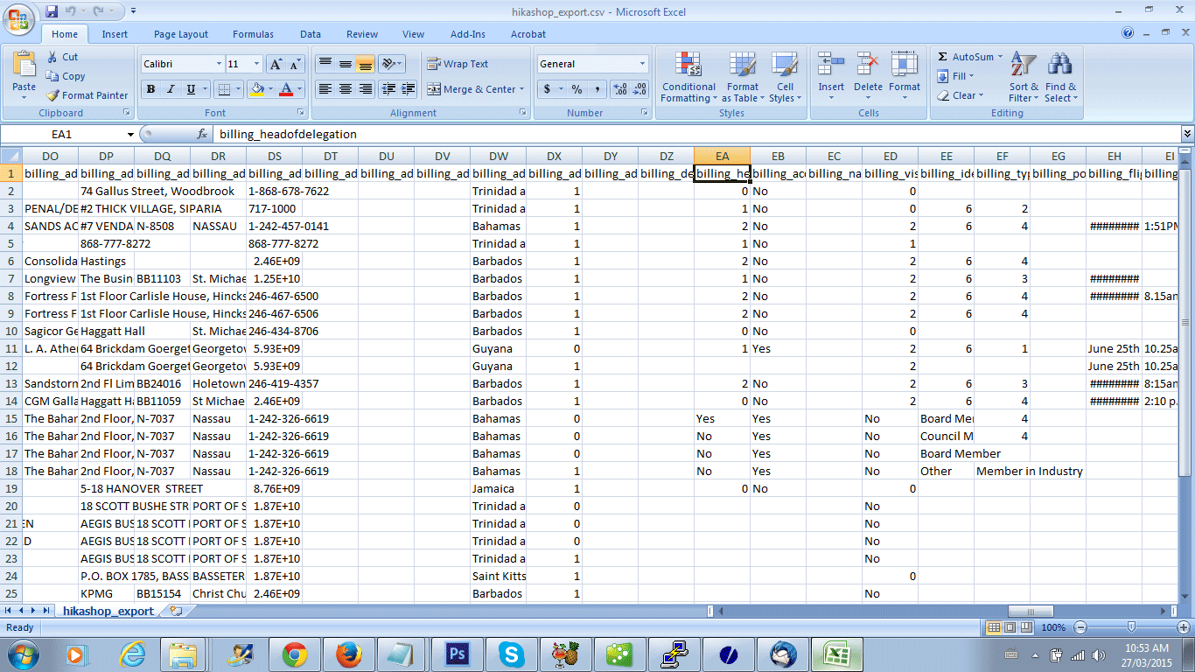Open the Name Box dropdown arrow
This screenshot has width=1195, height=672.
[130, 135]
